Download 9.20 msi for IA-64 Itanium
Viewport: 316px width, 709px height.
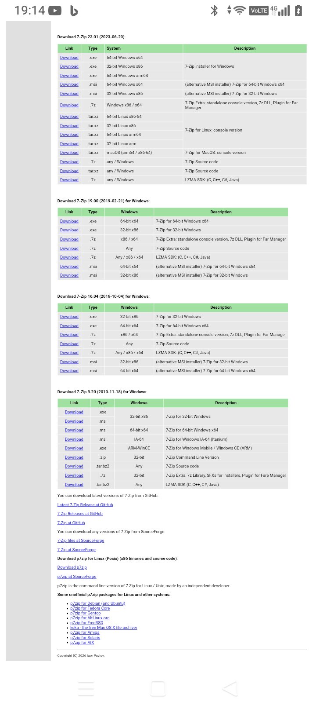74,439
